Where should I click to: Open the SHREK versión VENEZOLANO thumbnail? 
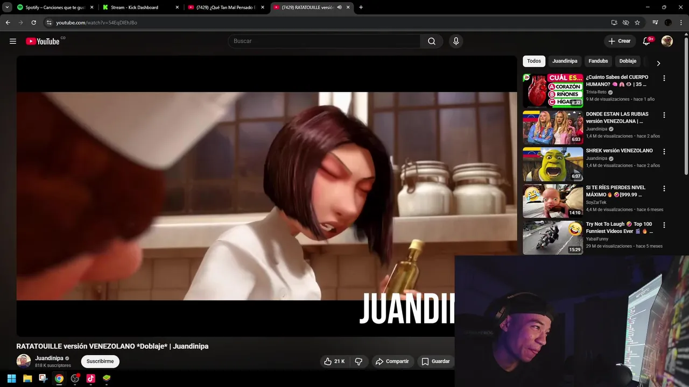pos(553,164)
